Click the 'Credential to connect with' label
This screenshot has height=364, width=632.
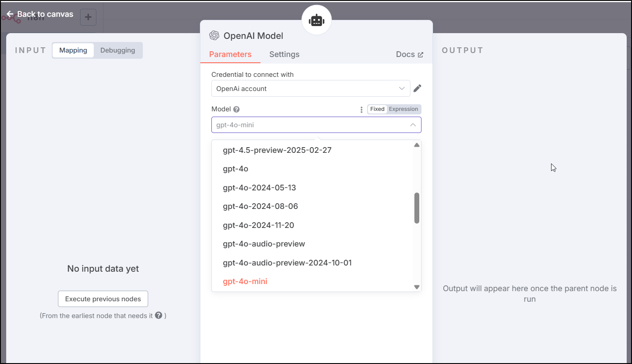[253, 75]
